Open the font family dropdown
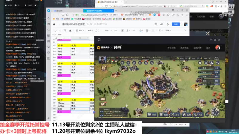 pyautogui.click(x=108, y=31)
